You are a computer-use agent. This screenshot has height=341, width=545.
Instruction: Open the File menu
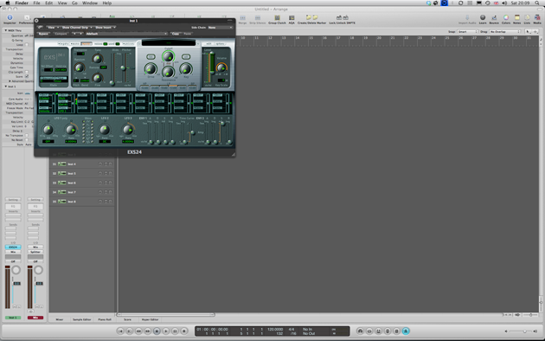point(36,3)
